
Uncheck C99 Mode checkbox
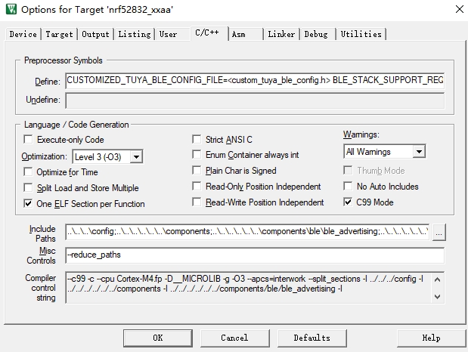[x=348, y=202]
